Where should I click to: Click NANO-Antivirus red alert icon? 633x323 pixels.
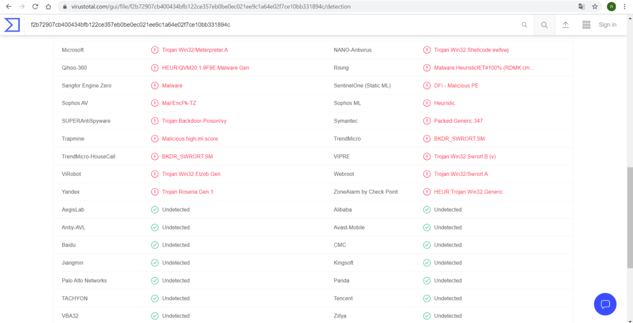[x=427, y=50]
